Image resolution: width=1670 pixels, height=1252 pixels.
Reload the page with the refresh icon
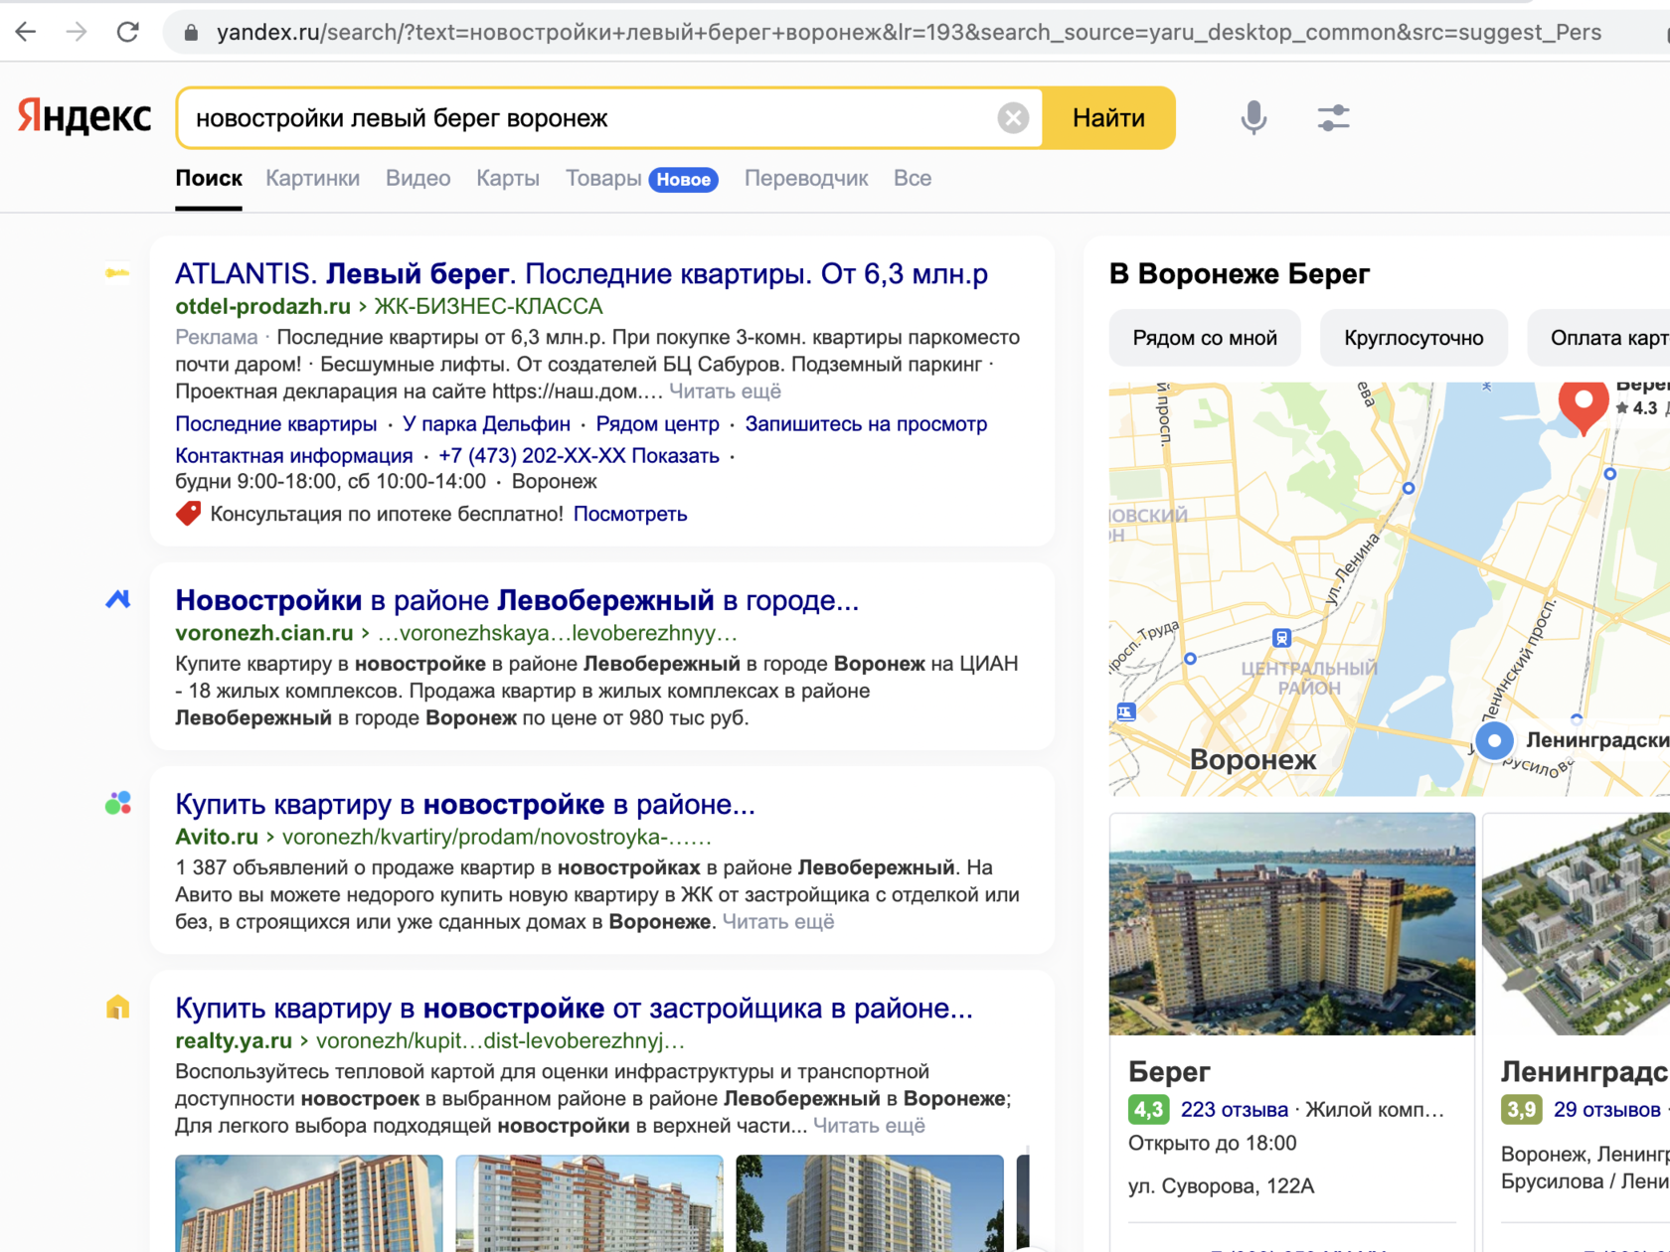(x=128, y=32)
